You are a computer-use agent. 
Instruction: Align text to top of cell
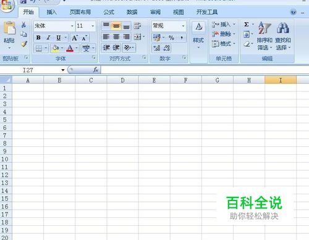106,25
